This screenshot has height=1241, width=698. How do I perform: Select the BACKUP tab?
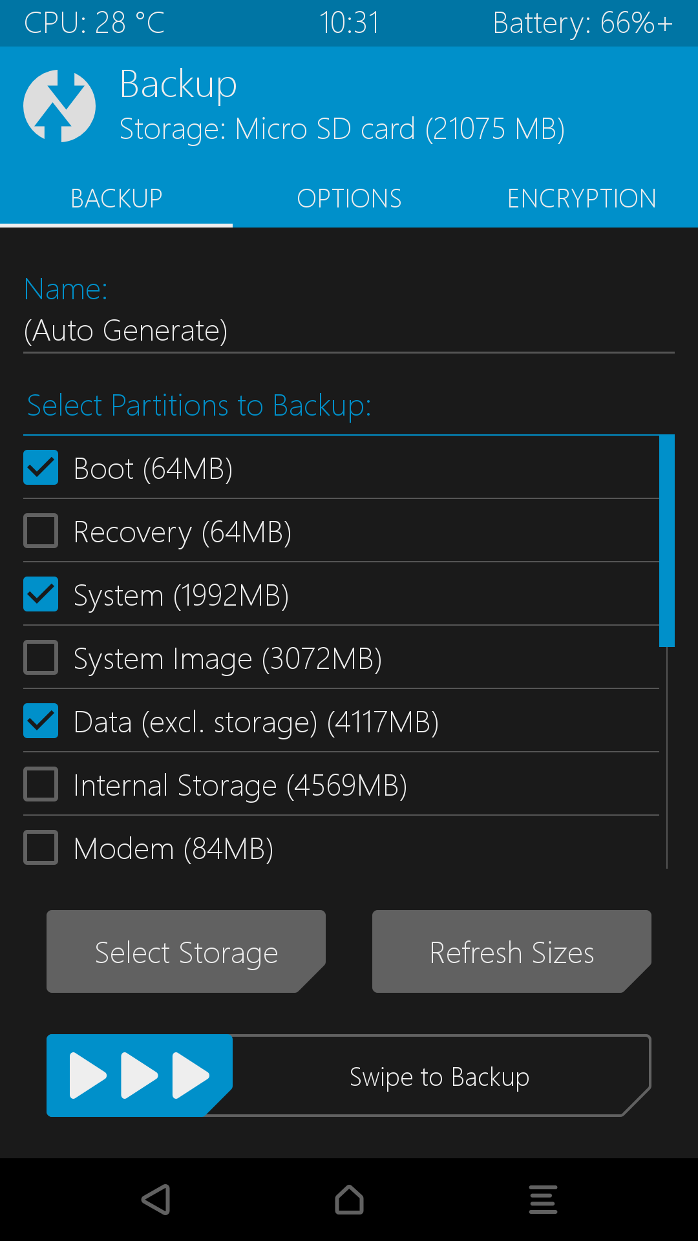[x=116, y=198]
